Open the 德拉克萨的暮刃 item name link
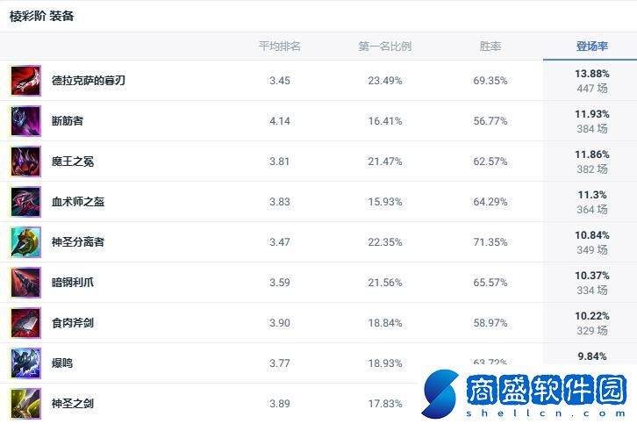The image size is (637, 424). click(x=89, y=81)
